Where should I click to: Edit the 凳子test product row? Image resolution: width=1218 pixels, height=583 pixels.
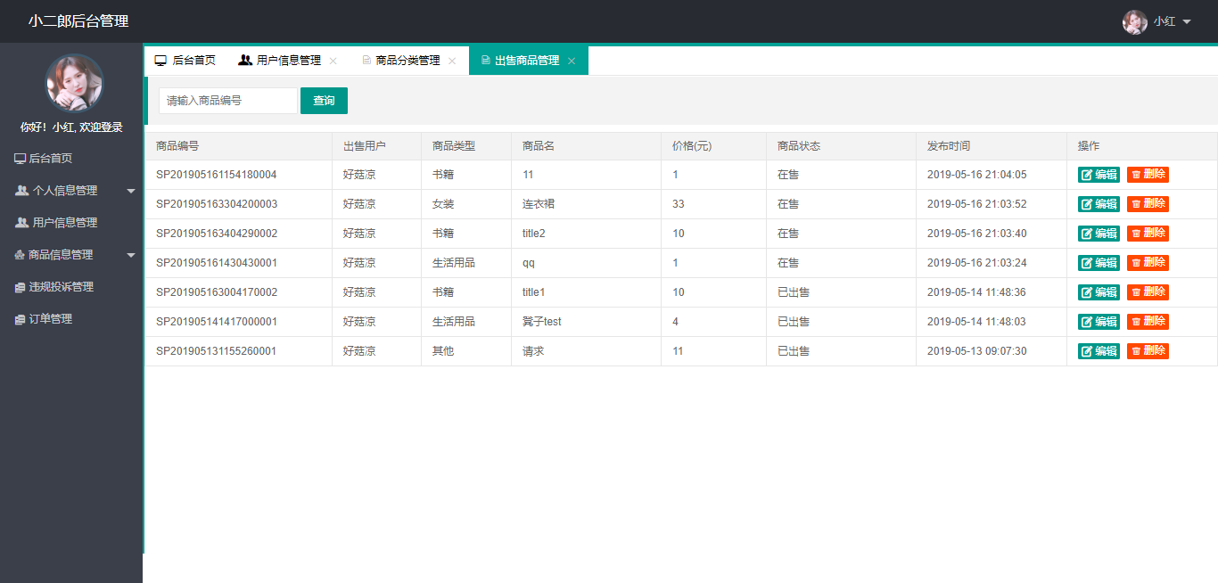coord(1099,322)
